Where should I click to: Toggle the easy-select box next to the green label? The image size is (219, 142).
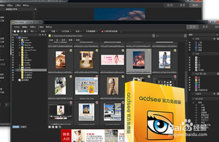click(190, 82)
